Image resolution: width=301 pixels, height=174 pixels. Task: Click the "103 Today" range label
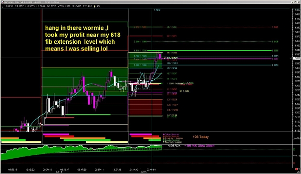tap(201, 137)
